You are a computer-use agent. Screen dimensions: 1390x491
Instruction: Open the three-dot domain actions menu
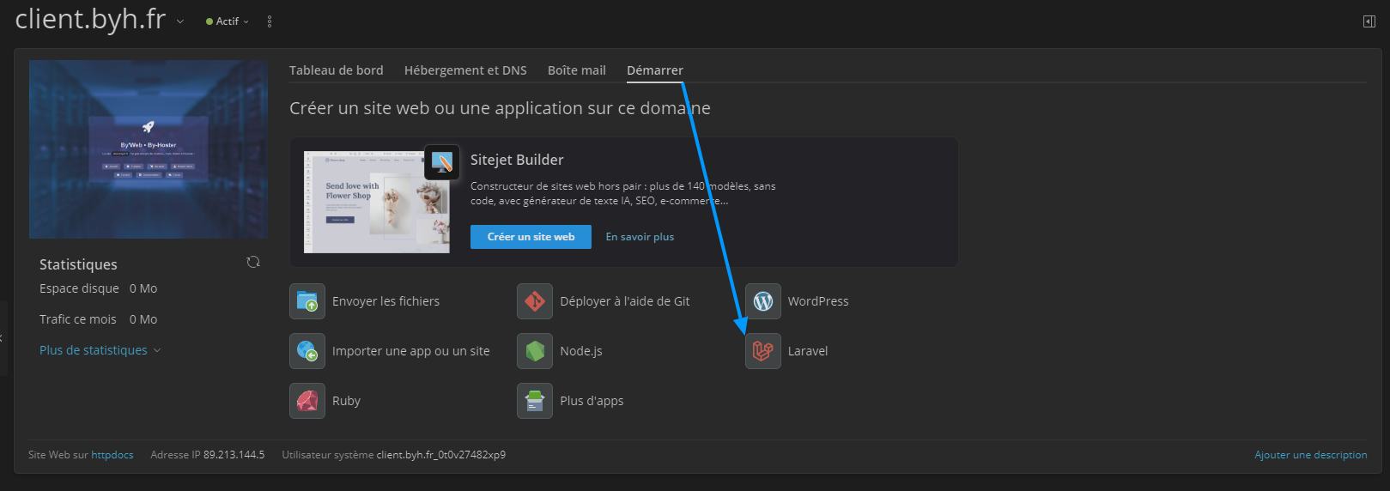(x=270, y=21)
